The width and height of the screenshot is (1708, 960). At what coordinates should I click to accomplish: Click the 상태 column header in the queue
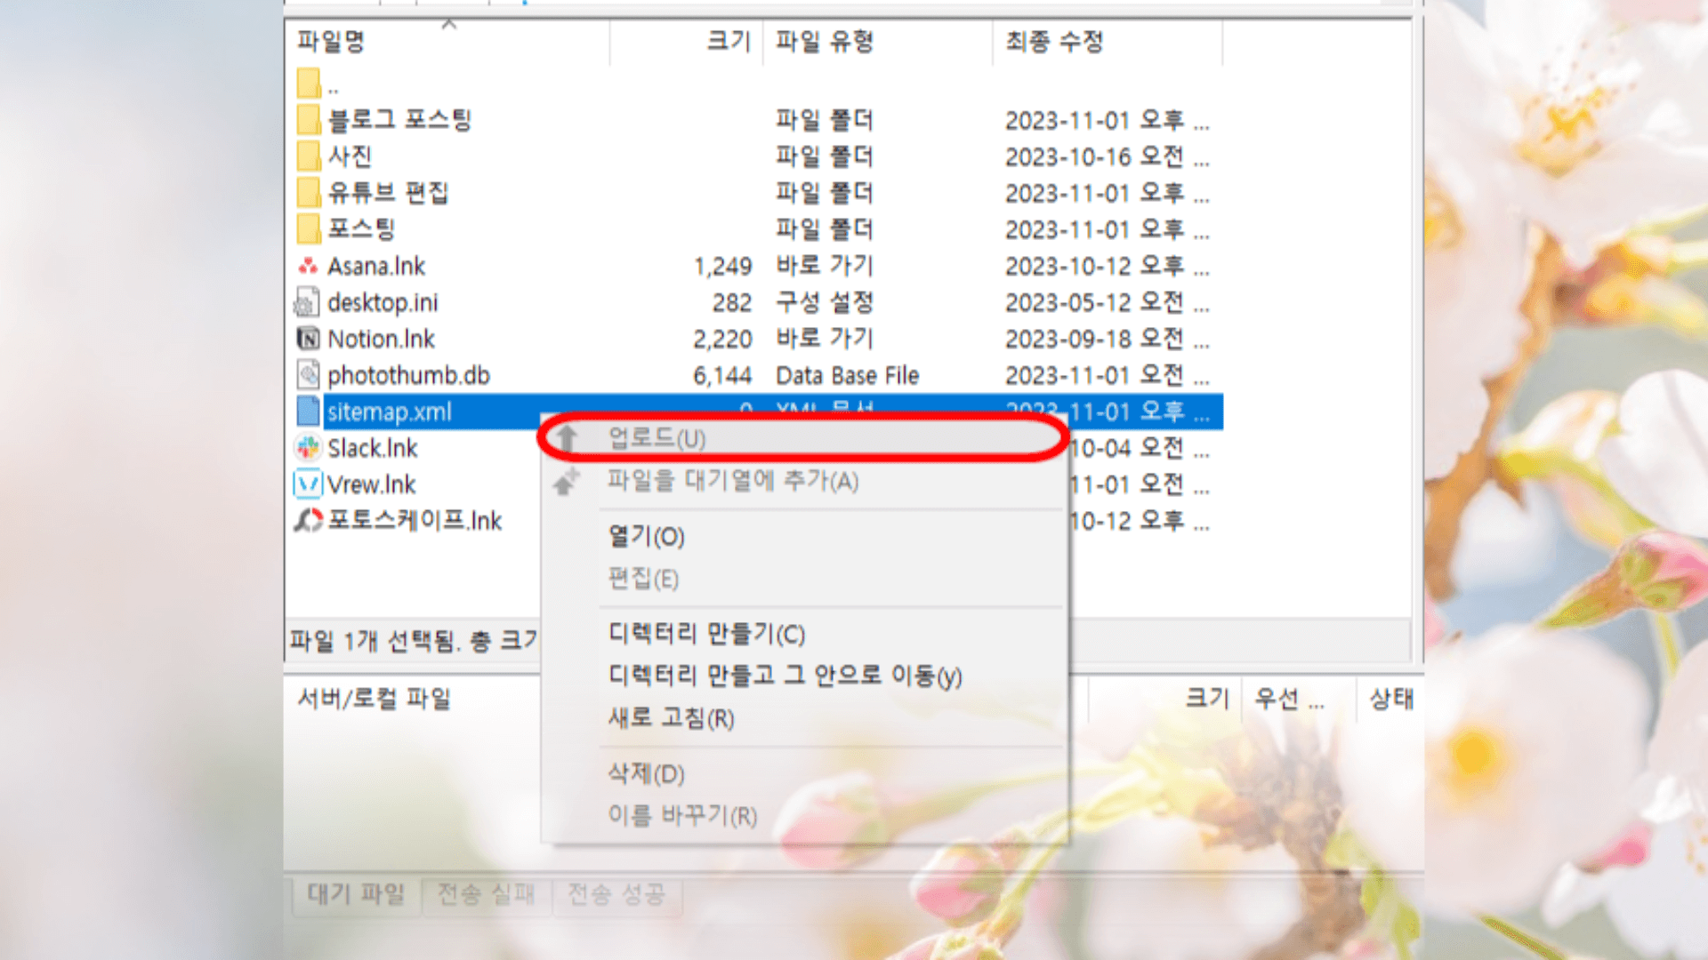click(1391, 699)
